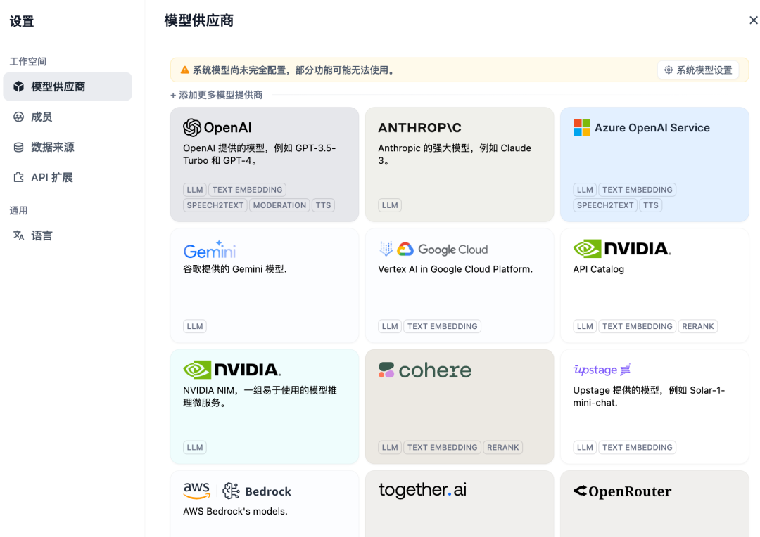760x537 pixels.
Task: Click AWS Bedrock's models text
Action: click(x=235, y=511)
